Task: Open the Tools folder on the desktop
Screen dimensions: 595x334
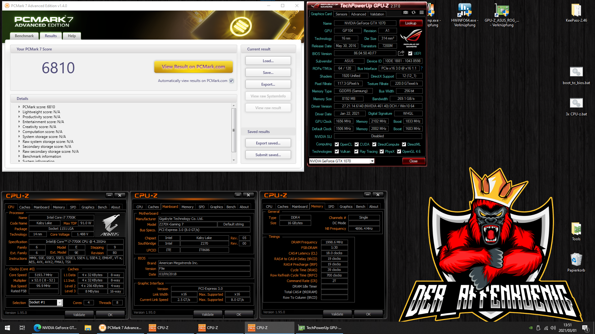Action: (x=576, y=232)
